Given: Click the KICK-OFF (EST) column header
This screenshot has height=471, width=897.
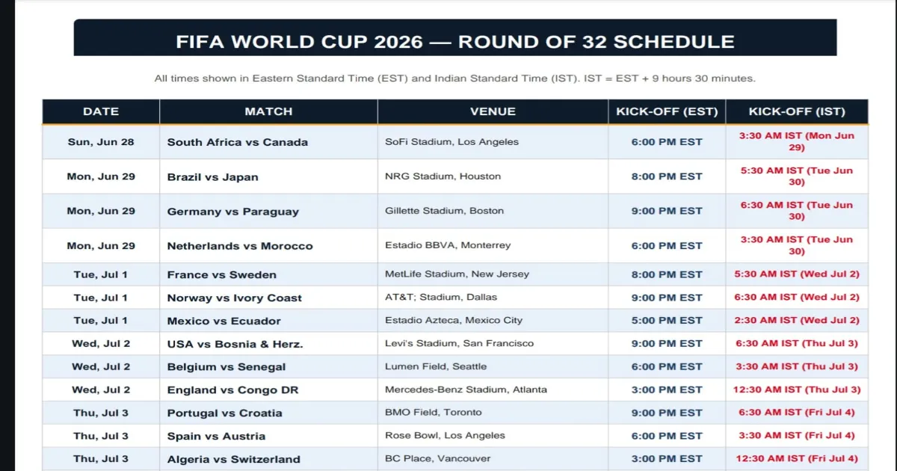Looking at the screenshot, I should click(x=667, y=111).
